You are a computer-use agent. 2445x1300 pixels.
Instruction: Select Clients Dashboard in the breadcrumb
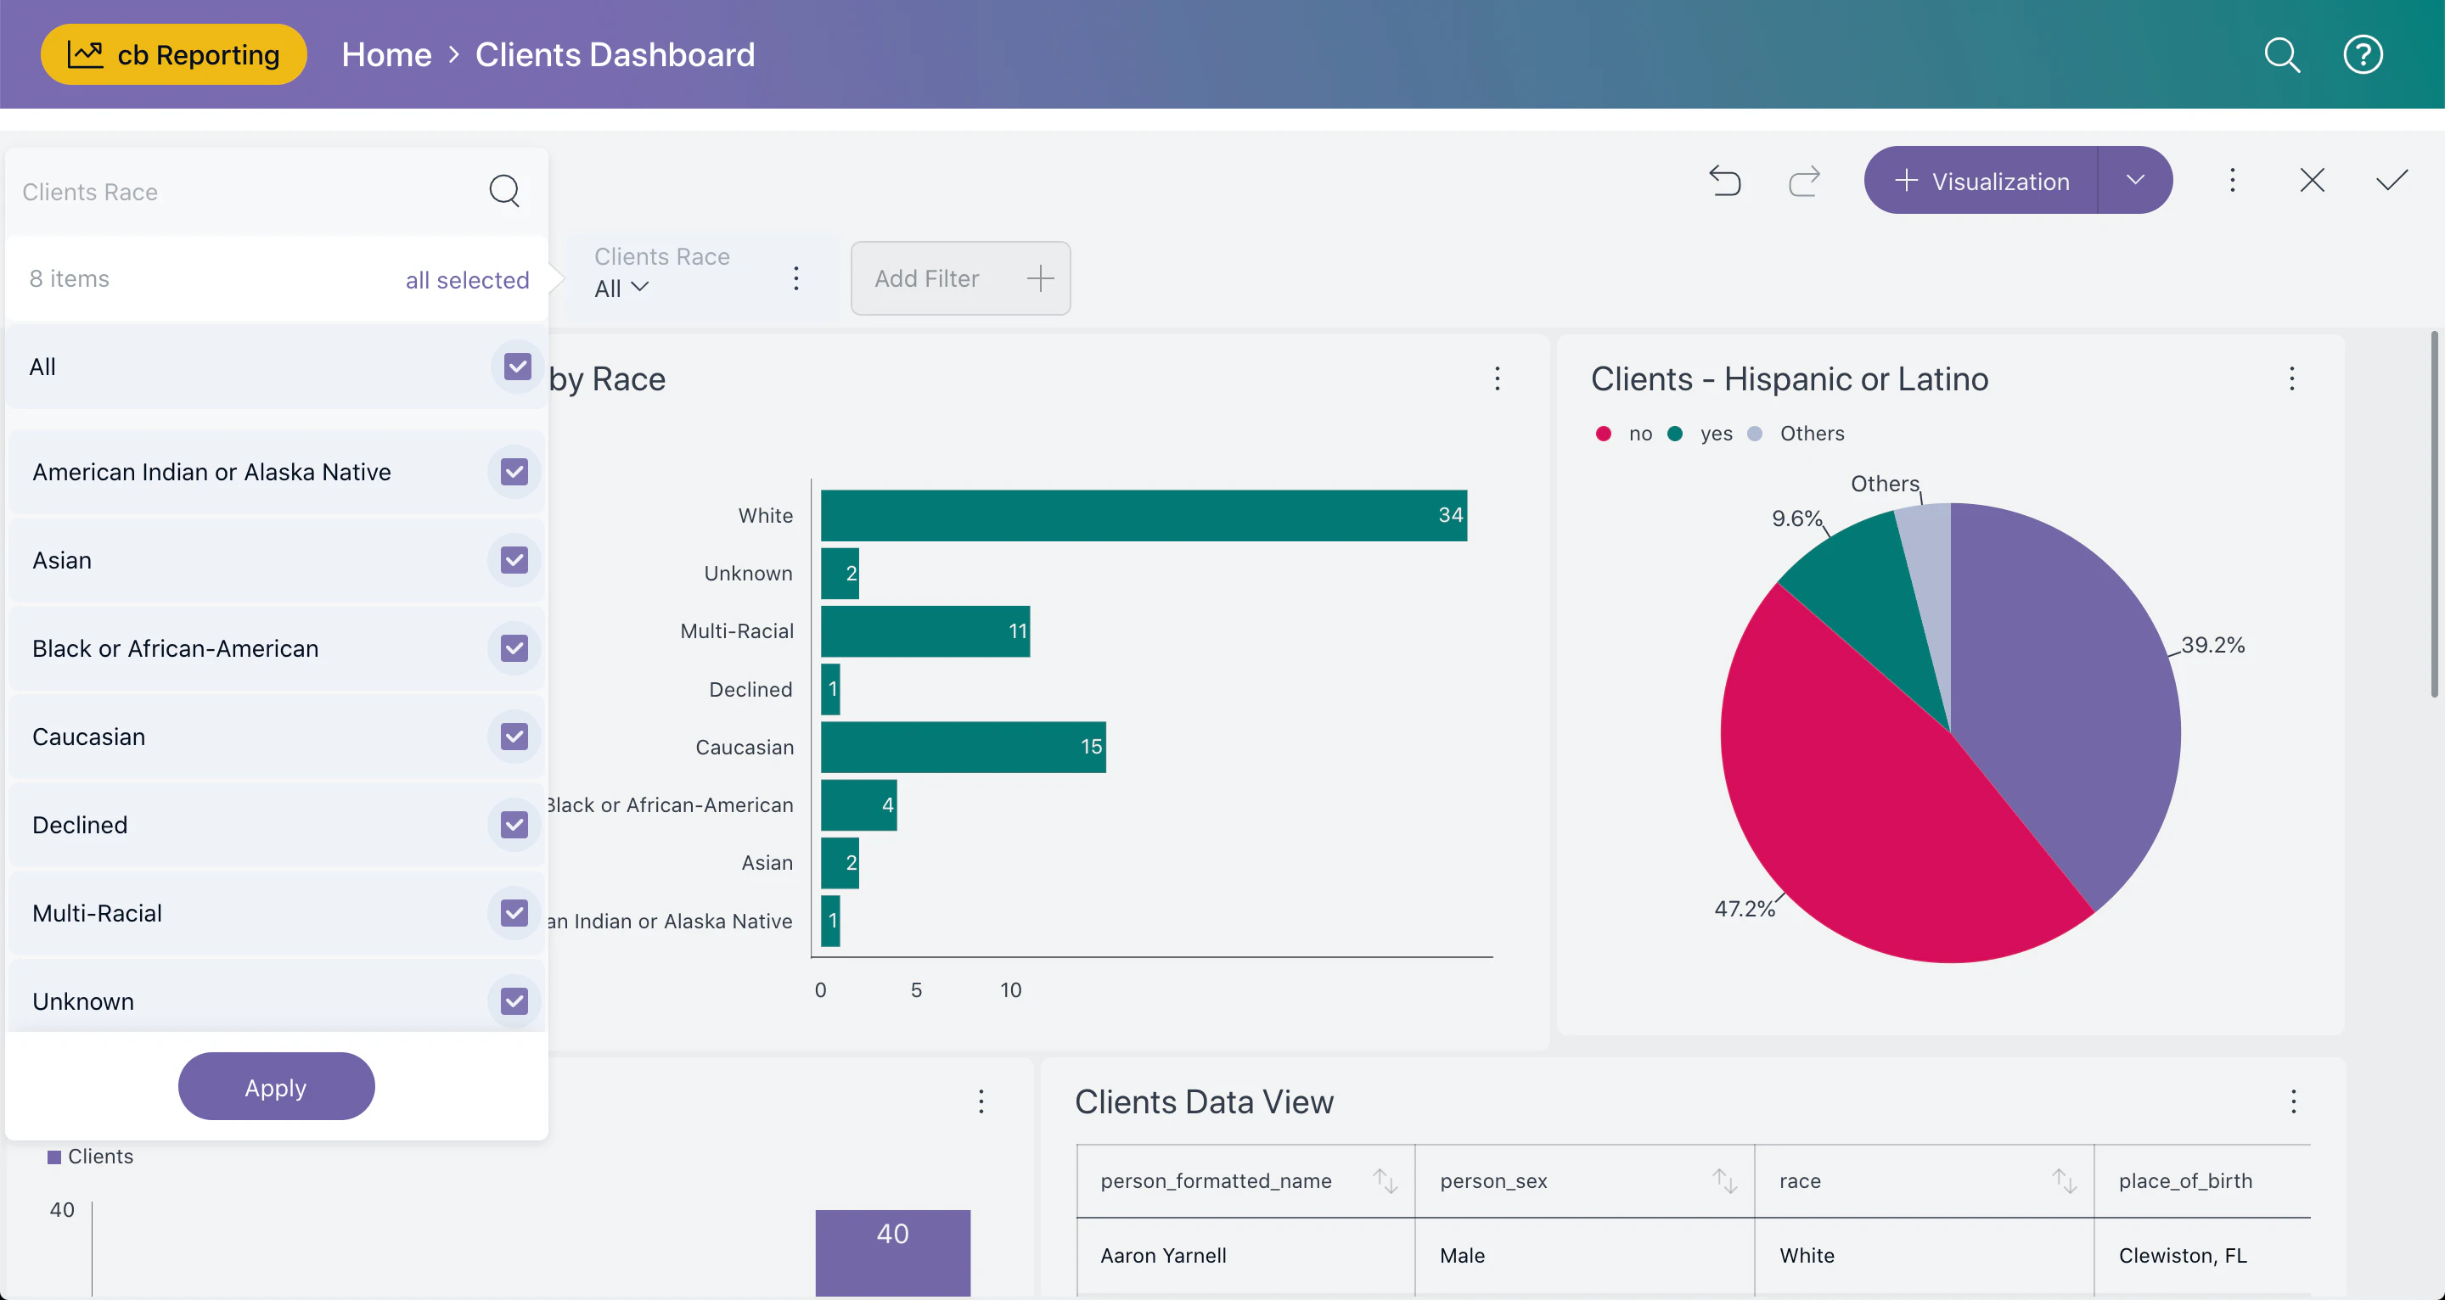[x=615, y=54]
